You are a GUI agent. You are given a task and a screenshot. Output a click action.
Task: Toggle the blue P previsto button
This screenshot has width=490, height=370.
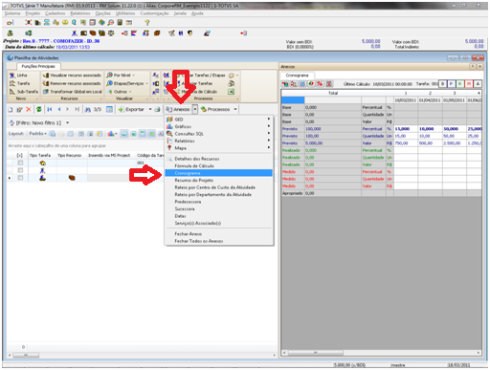[451, 84]
